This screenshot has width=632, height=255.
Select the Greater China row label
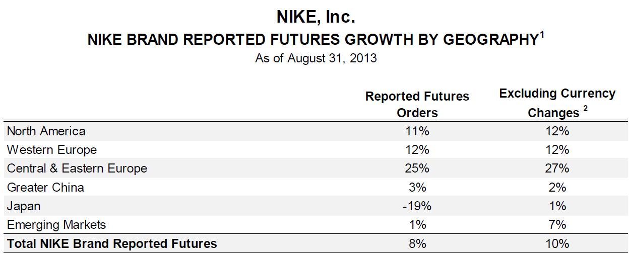point(45,188)
